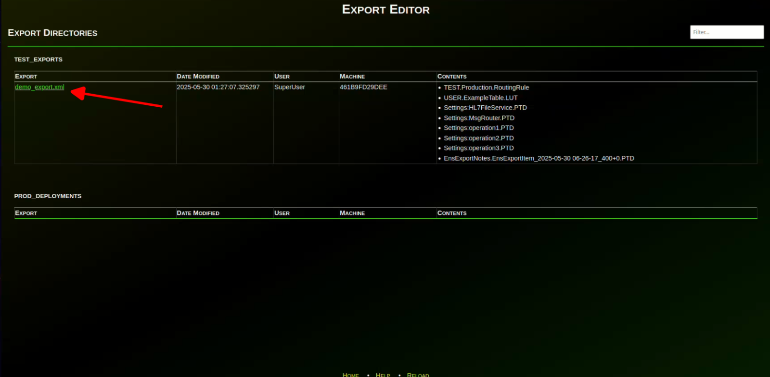Click Export column header under TEST_EXPORTS
Screen dimensions: 770x377
26,76
